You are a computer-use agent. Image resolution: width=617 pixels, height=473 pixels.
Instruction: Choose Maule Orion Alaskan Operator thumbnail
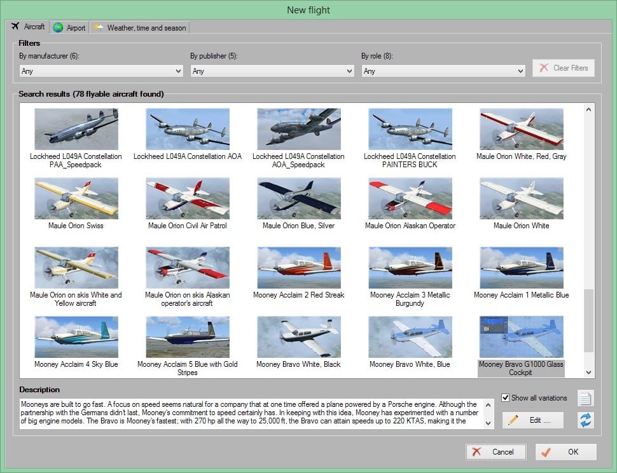pyautogui.click(x=410, y=198)
